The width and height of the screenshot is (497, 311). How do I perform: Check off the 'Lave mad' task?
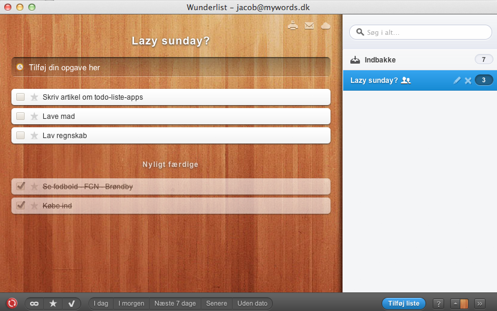20,116
